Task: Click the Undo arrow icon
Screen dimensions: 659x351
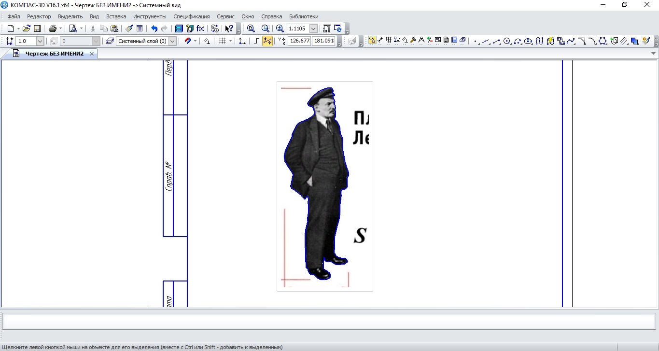Action: 154,28
